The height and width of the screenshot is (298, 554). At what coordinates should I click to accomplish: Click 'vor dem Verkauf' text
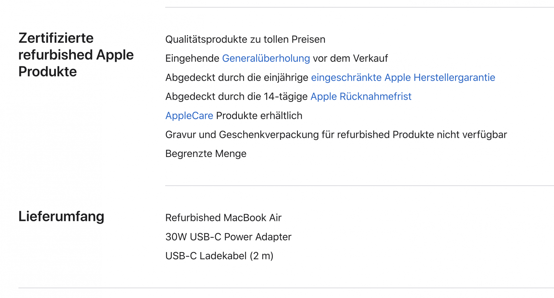click(x=350, y=58)
